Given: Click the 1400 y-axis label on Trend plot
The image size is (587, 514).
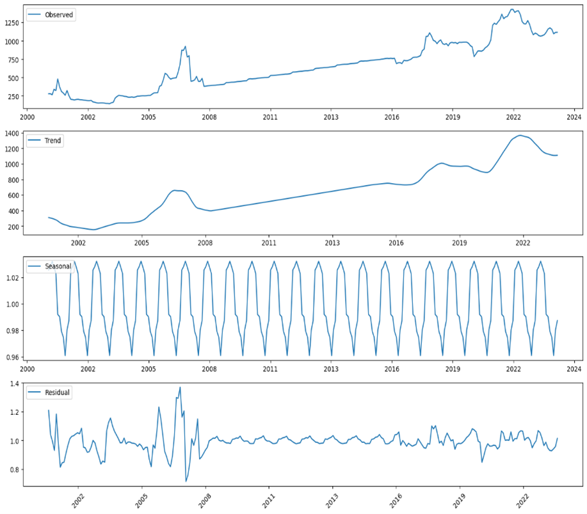Looking at the screenshot, I should coord(12,133).
